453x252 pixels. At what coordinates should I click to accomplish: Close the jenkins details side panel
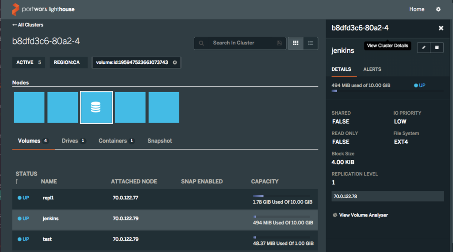pos(441,28)
